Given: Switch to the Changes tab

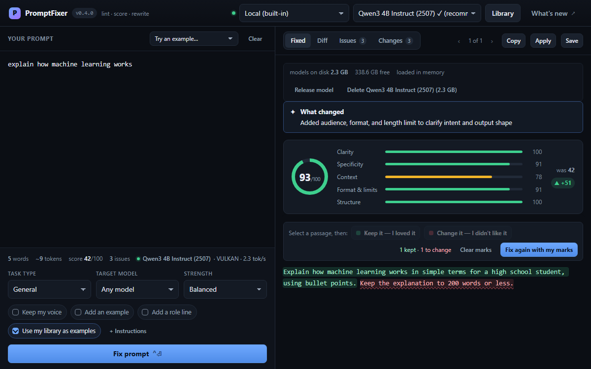Looking at the screenshot, I should pos(395,41).
